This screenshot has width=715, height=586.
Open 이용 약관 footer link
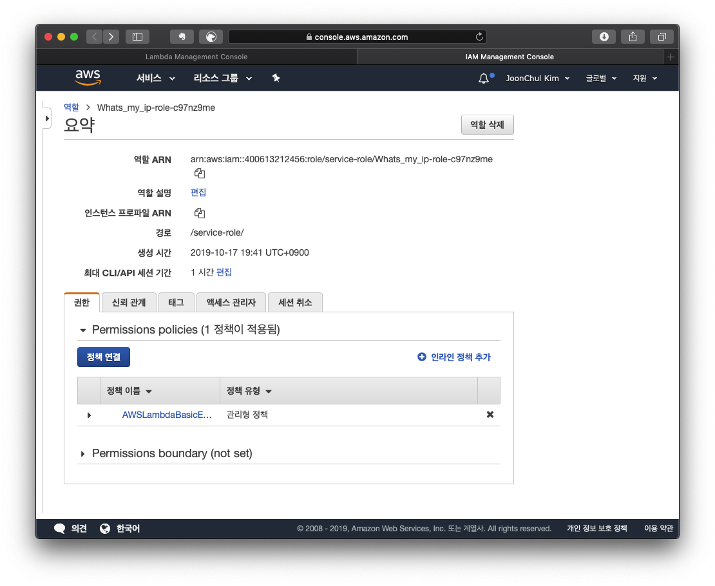658,528
